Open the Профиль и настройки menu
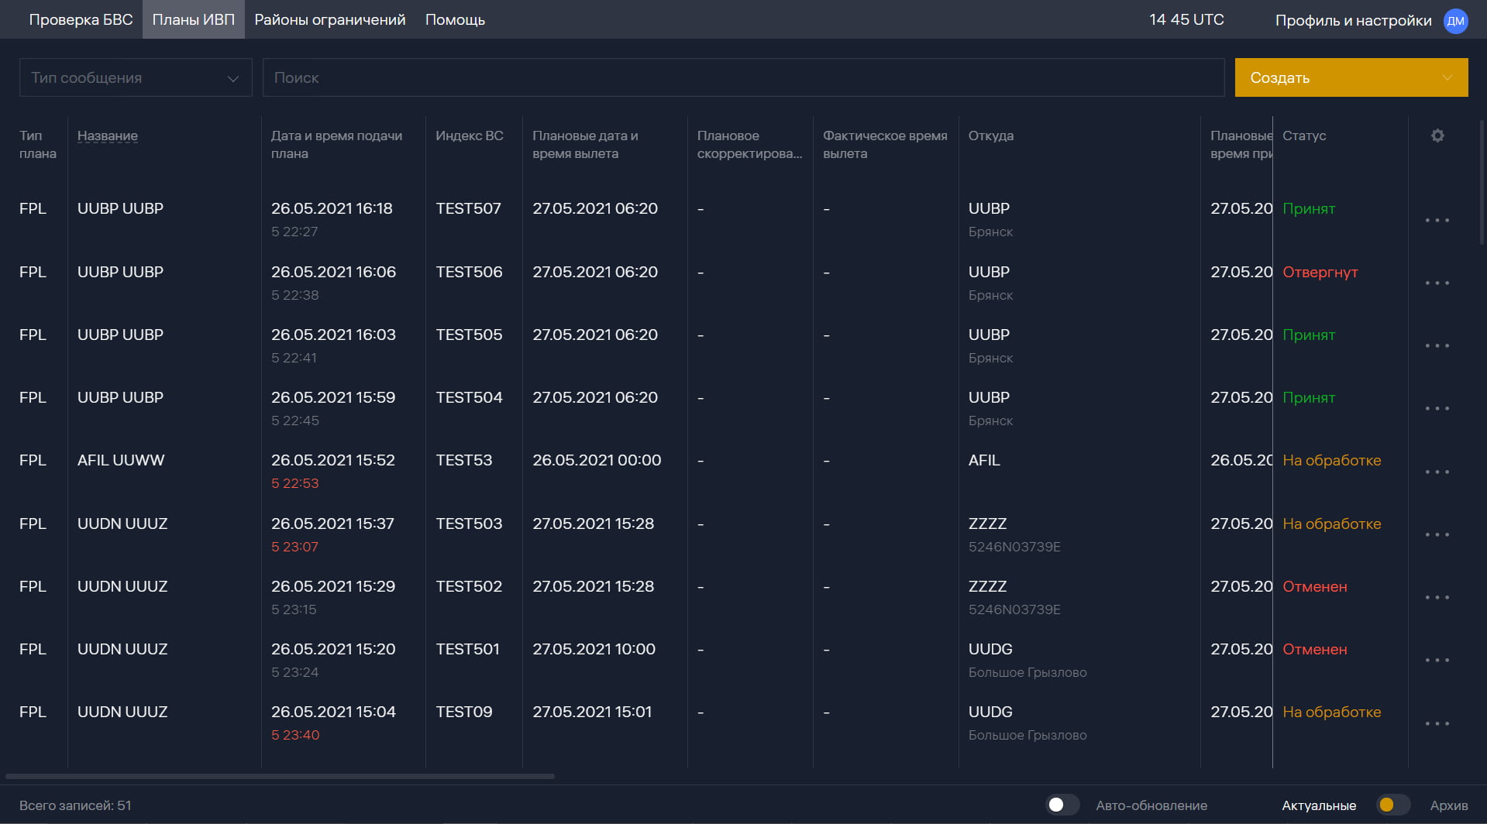The width and height of the screenshot is (1487, 824). (1353, 21)
